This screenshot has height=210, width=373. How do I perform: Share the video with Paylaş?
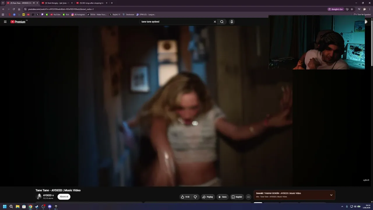coord(208,197)
